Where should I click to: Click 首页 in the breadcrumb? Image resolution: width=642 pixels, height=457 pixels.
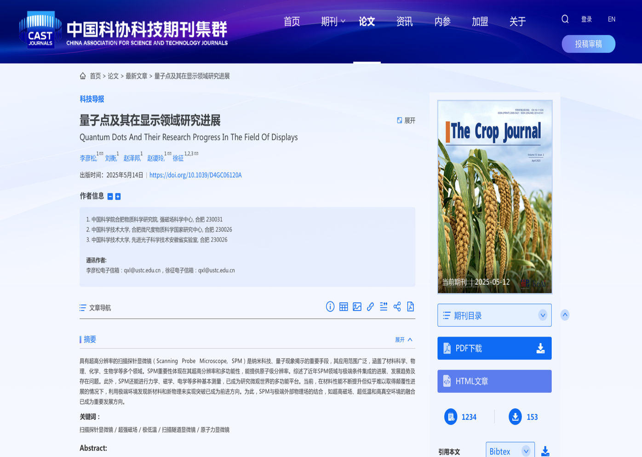(95, 76)
